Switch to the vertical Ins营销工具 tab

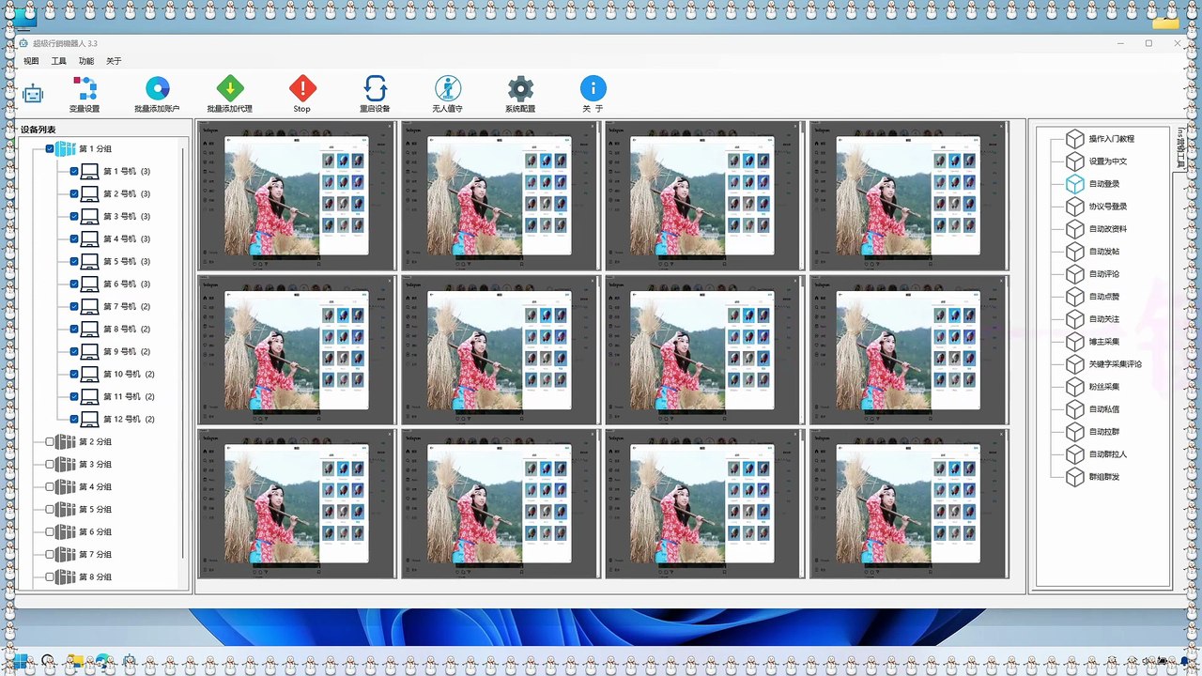click(1180, 148)
